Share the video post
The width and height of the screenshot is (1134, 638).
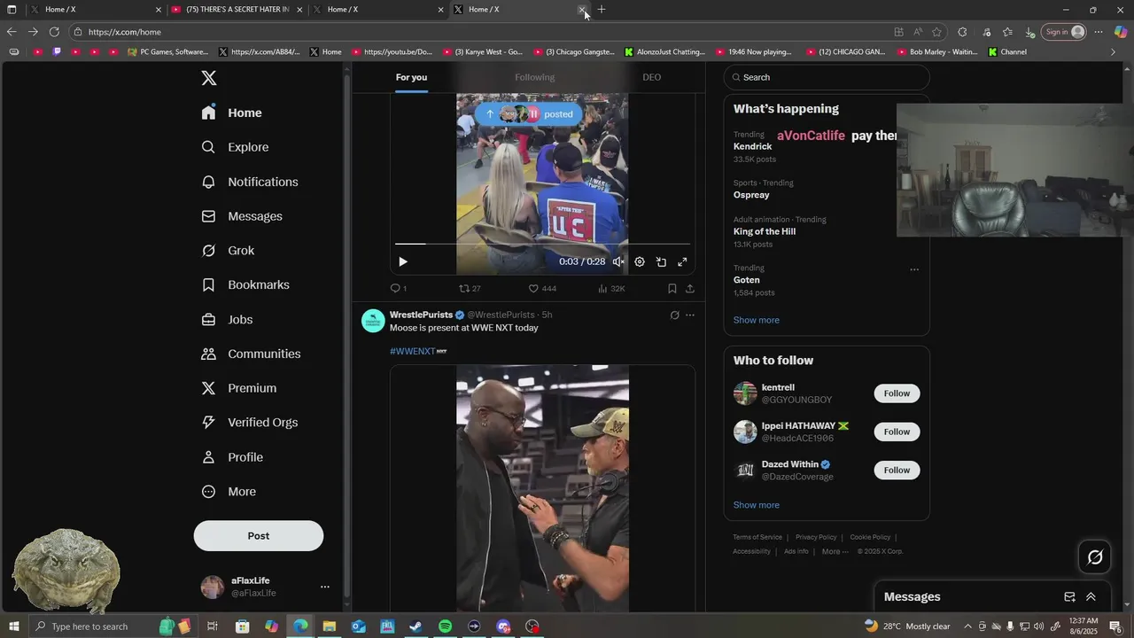(690, 288)
